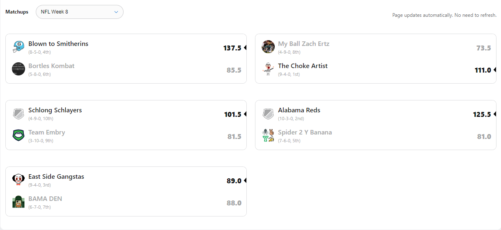This screenshot has width=501, height=230.
Task: Click the 125.5 Alabama Reds score
Action: pyautogui.click(x=482, y=114)
